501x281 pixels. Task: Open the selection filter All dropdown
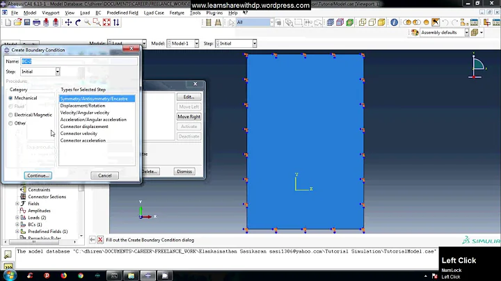coord(271,22)
